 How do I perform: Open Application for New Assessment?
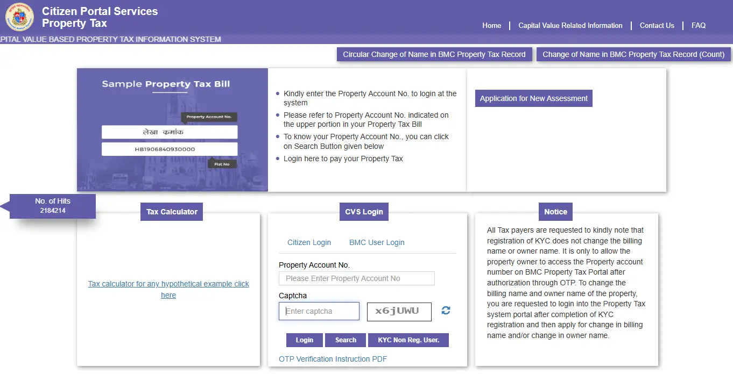tap(533, 98)
